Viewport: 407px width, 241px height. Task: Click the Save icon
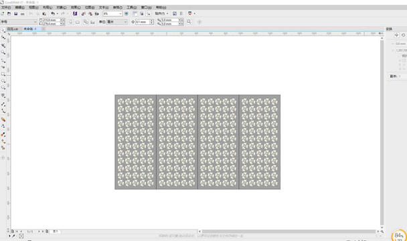16,13
